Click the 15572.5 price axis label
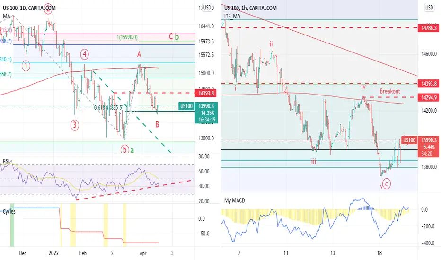The width and height of the screenshot is (441, 260). point(206,55)
